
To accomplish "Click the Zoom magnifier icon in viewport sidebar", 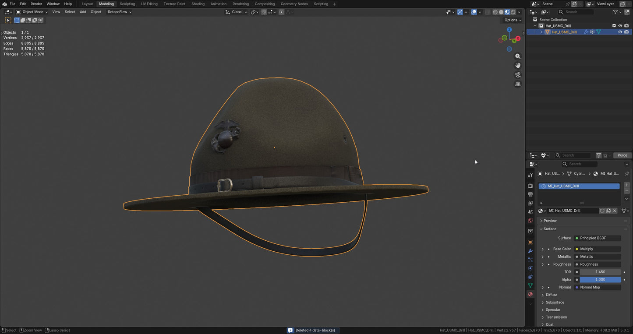I will point(518,56).
